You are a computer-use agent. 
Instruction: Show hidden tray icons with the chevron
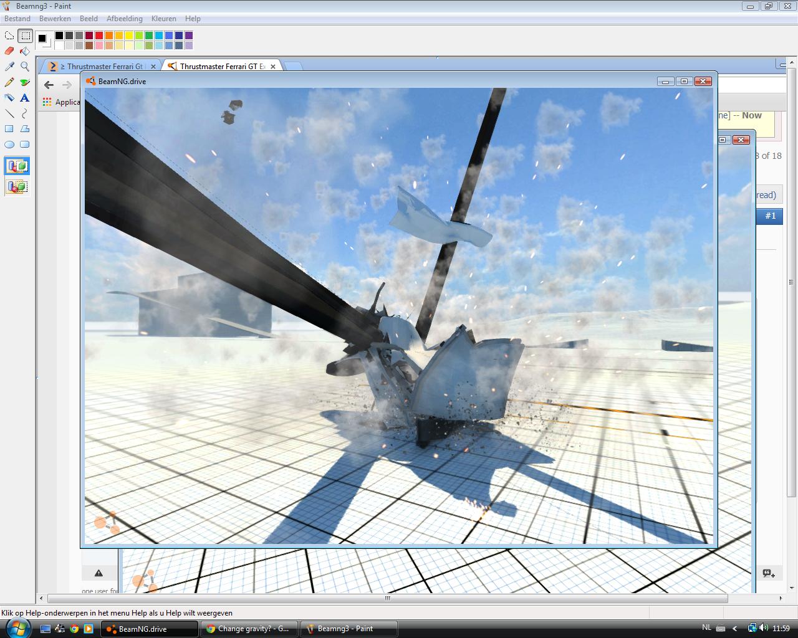pyautogui.click(x=735, y=629)
